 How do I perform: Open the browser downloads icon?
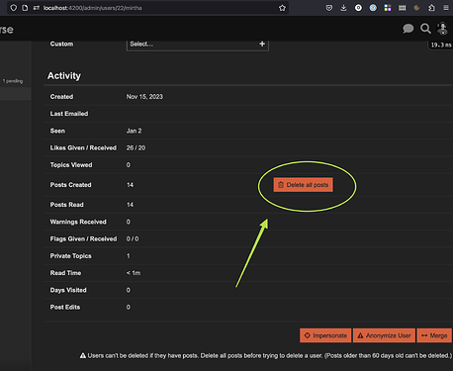pyautogui.click(x=343, y=8)
